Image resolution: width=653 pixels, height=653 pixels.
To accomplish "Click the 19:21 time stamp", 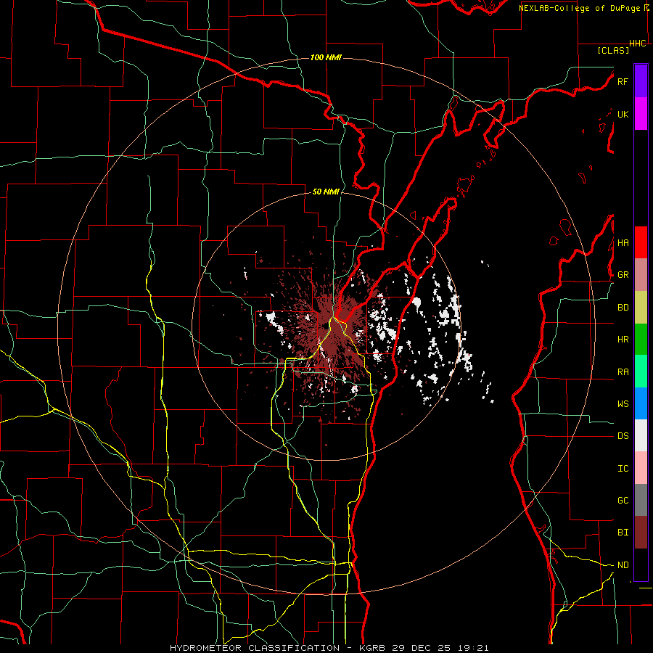I will tap(474, 648).
